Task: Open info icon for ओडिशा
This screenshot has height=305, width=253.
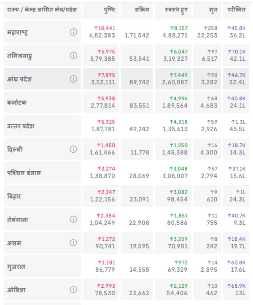Action: (x=73, y=290)
